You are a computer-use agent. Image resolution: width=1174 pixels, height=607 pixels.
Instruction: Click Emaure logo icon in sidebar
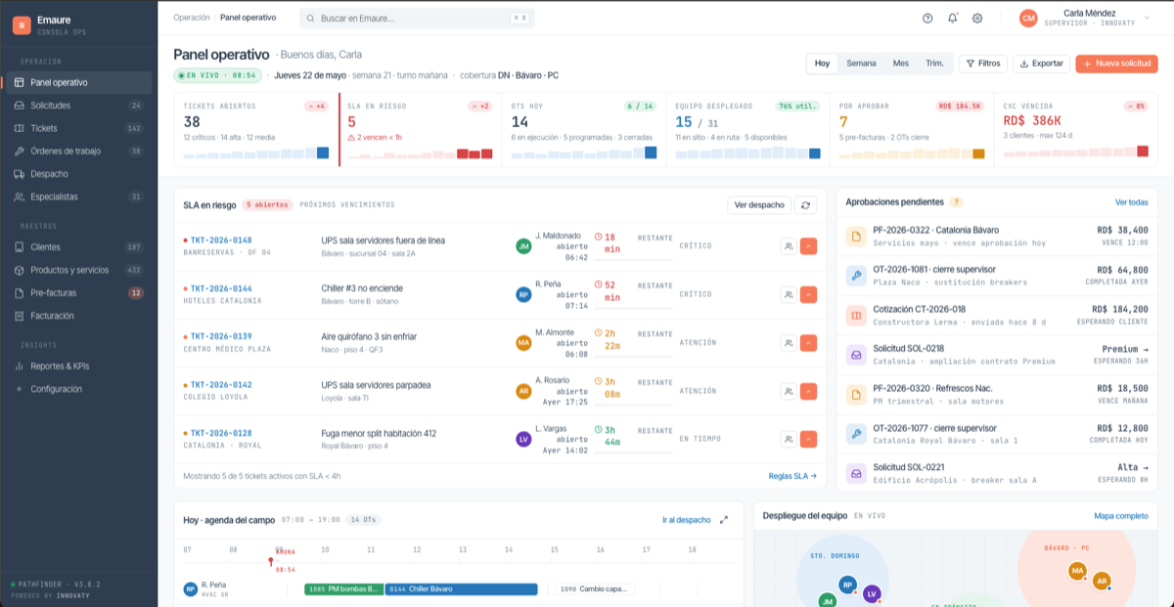click(22, 26)
